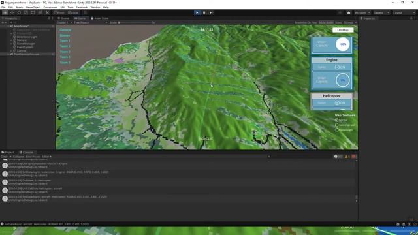Toggle Collapse in Console
Viewport: 418px width, 235px height.
click(18, 157)
